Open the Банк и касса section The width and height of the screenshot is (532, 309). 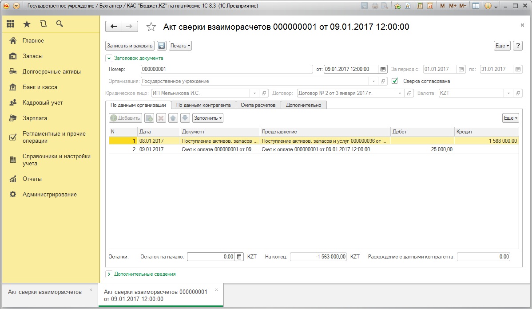[40, 87]
